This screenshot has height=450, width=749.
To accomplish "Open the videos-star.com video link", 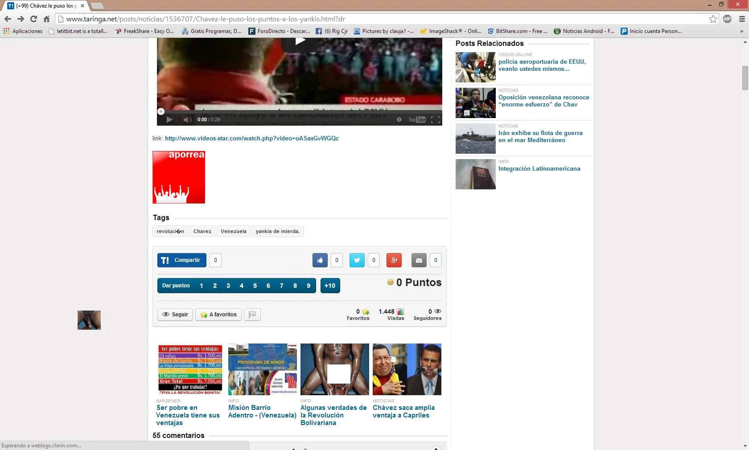I will tap(252, 138).
